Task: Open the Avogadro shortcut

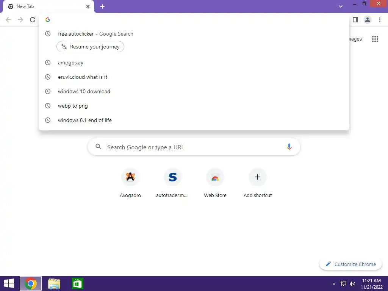Action: 130,183
